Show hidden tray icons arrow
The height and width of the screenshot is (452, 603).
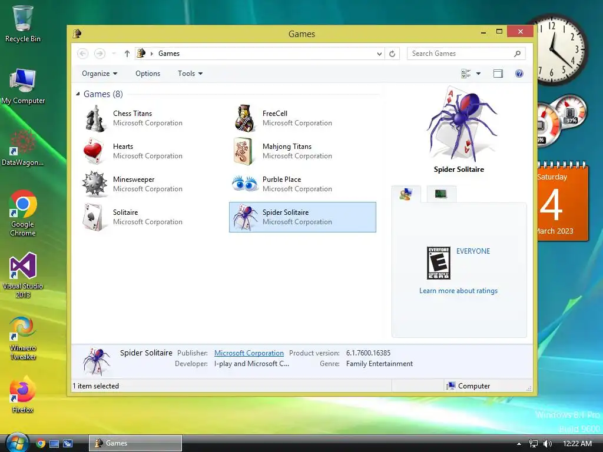(x=519, y=444)
